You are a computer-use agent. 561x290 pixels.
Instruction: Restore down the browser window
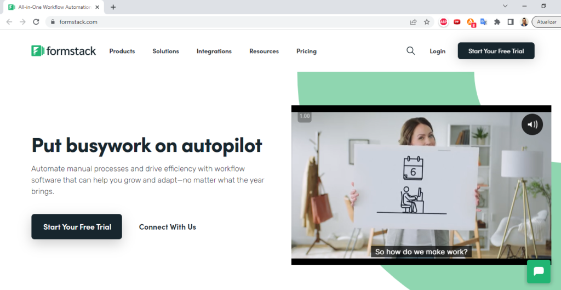click(x=544, y=6)
